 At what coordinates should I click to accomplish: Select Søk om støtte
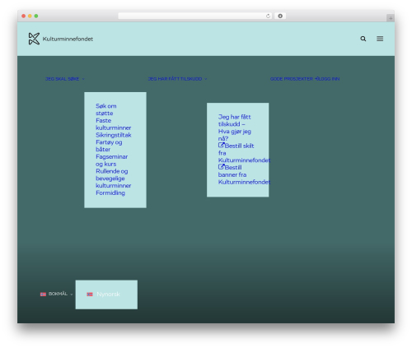[x=106, y=109]
